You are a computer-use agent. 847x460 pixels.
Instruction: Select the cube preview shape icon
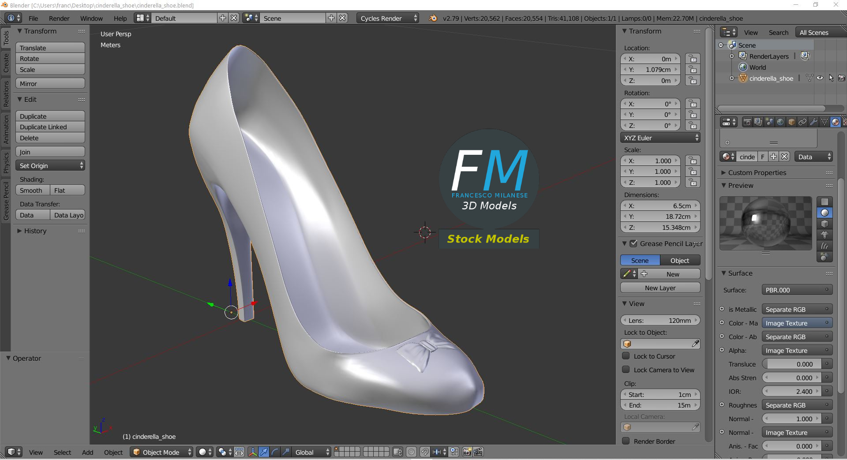coord(824,224)
